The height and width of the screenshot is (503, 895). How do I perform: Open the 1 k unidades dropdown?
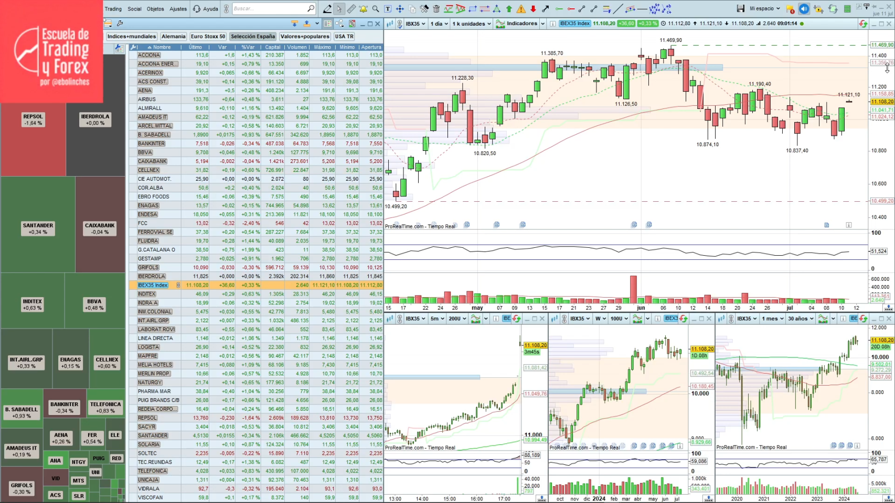[x=472, y=24]
